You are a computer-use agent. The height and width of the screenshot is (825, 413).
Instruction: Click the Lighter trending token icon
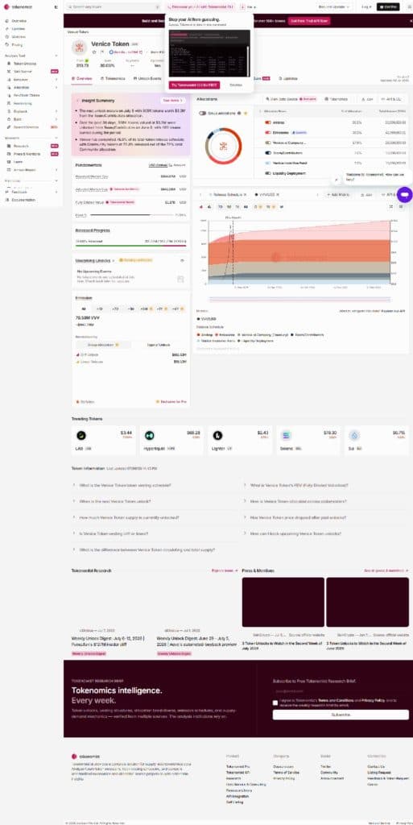click(x=217, y=435)
